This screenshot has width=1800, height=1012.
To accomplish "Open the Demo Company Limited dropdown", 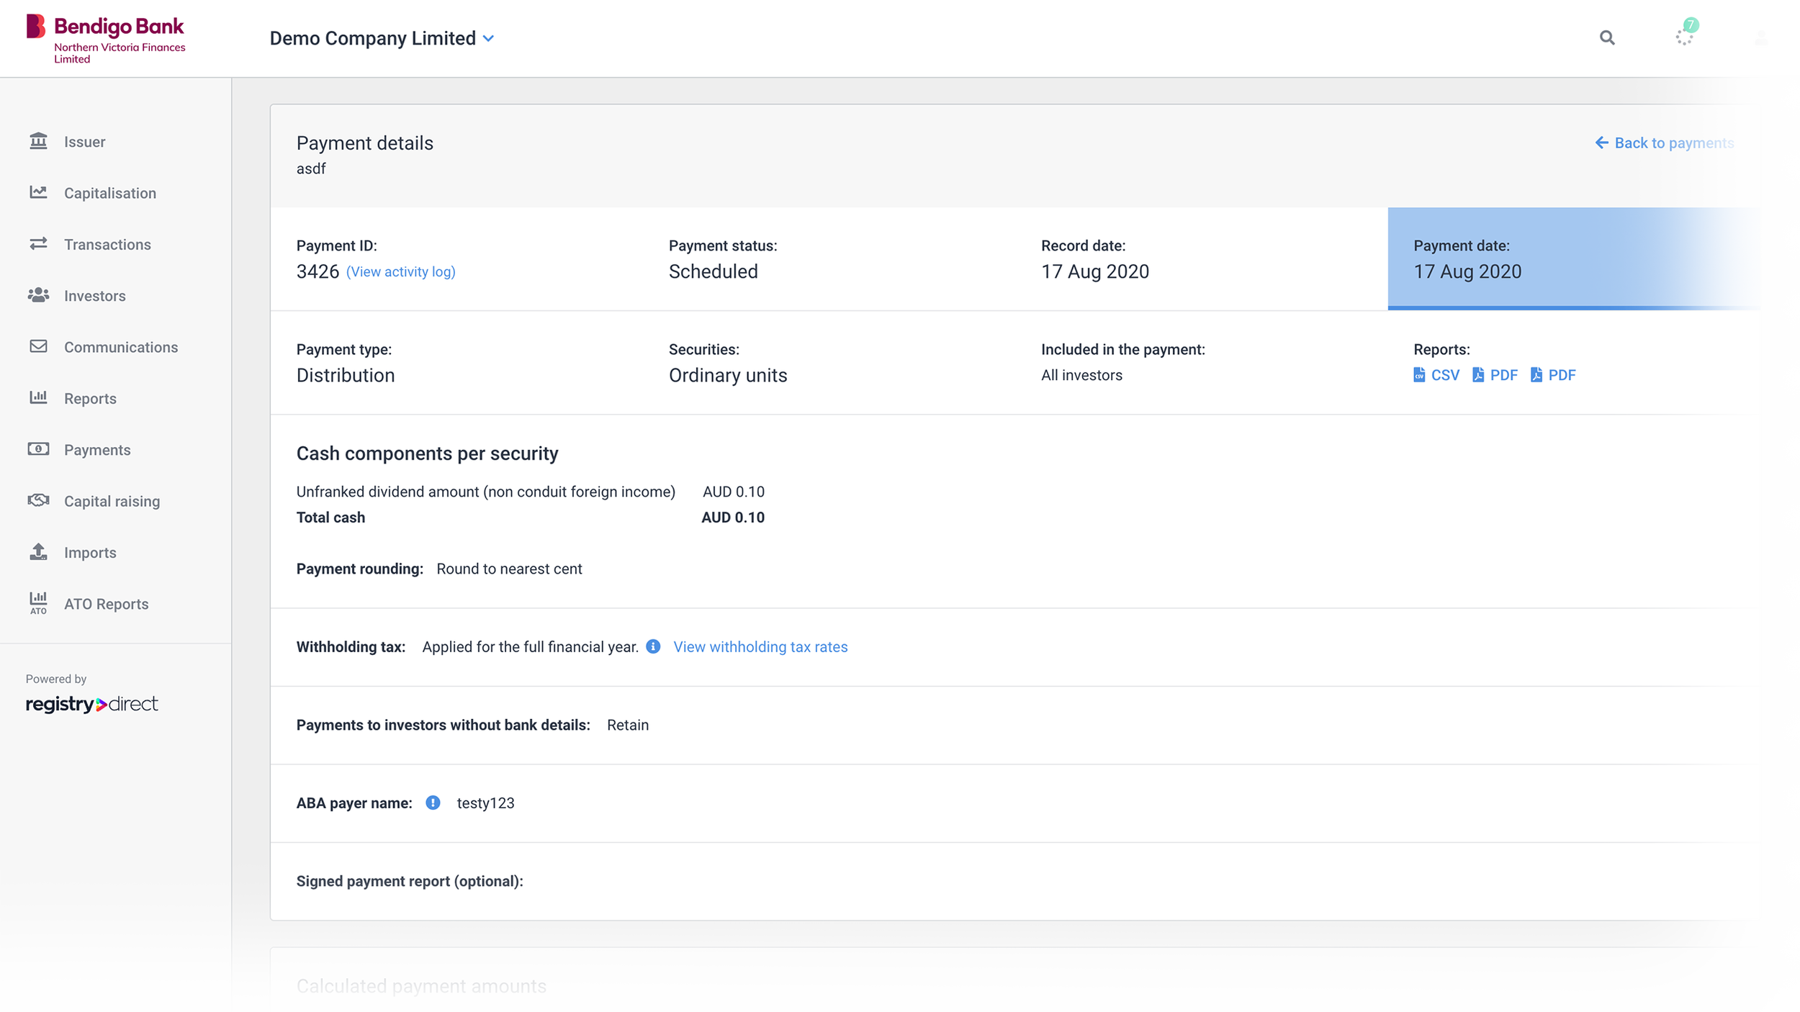I will (382, 38).
